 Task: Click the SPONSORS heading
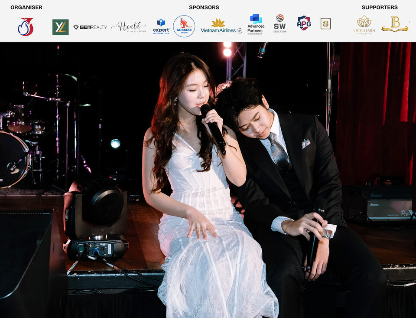coord(204,7)
